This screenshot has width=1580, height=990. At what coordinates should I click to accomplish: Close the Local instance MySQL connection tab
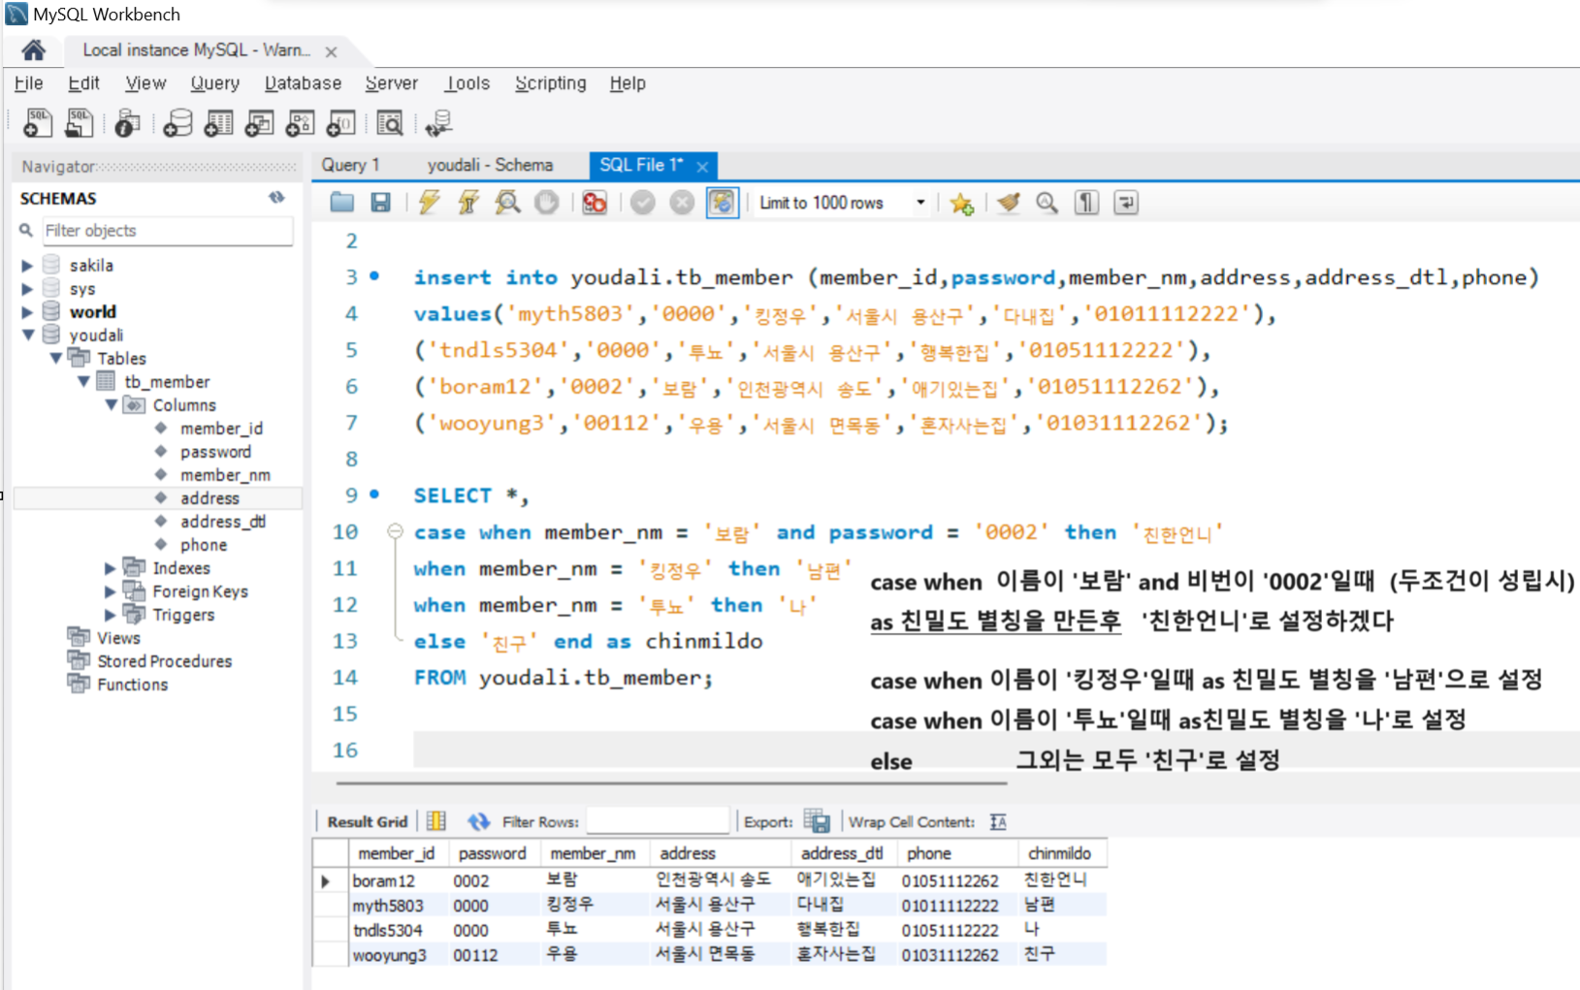click(x=331, y=52)
